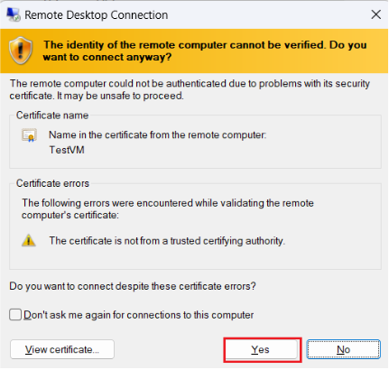Viewport: 389px width, 370px height.
Task: Click the Remote Desktop Connection title text
Action: (x=97, y=15)
